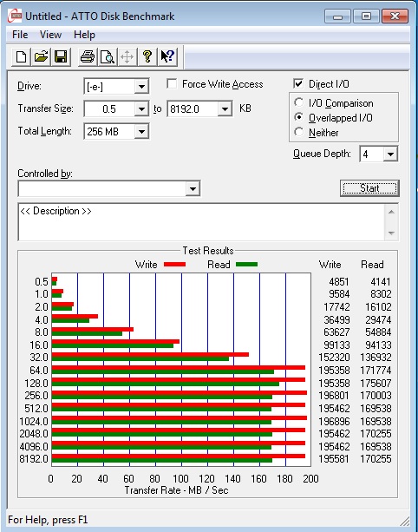Screen dimensions: 418x532
Task: Click the green Read legend swatch
Action: 246,265
